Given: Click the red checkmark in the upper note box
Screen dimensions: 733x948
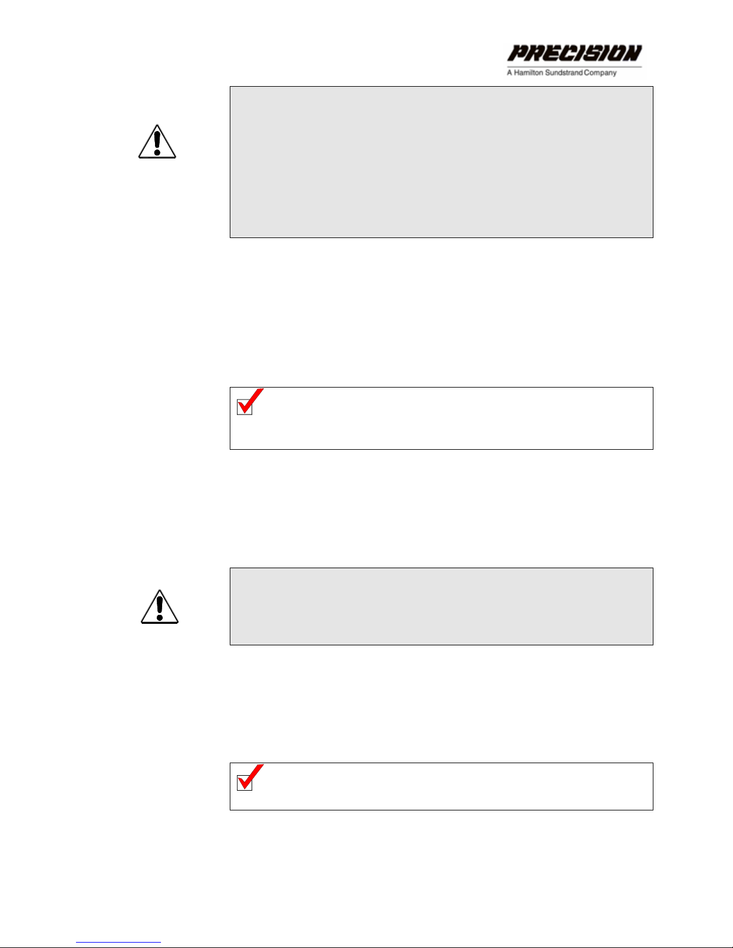Looking at the screenshot, I should pyautogui.click(x=250, y=401).
